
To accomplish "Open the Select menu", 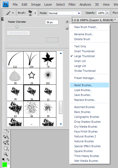I will (60, 4).
